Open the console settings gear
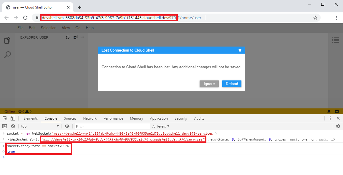The width and height of the screenshot is (343, 175). pyautogui.click(x=338, y=126)
